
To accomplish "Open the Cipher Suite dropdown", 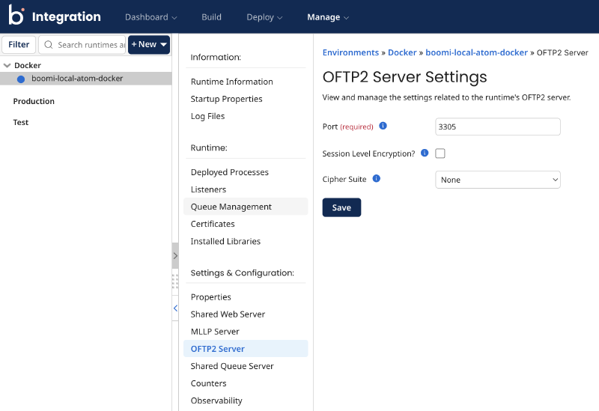I will [x=498, y=180].
